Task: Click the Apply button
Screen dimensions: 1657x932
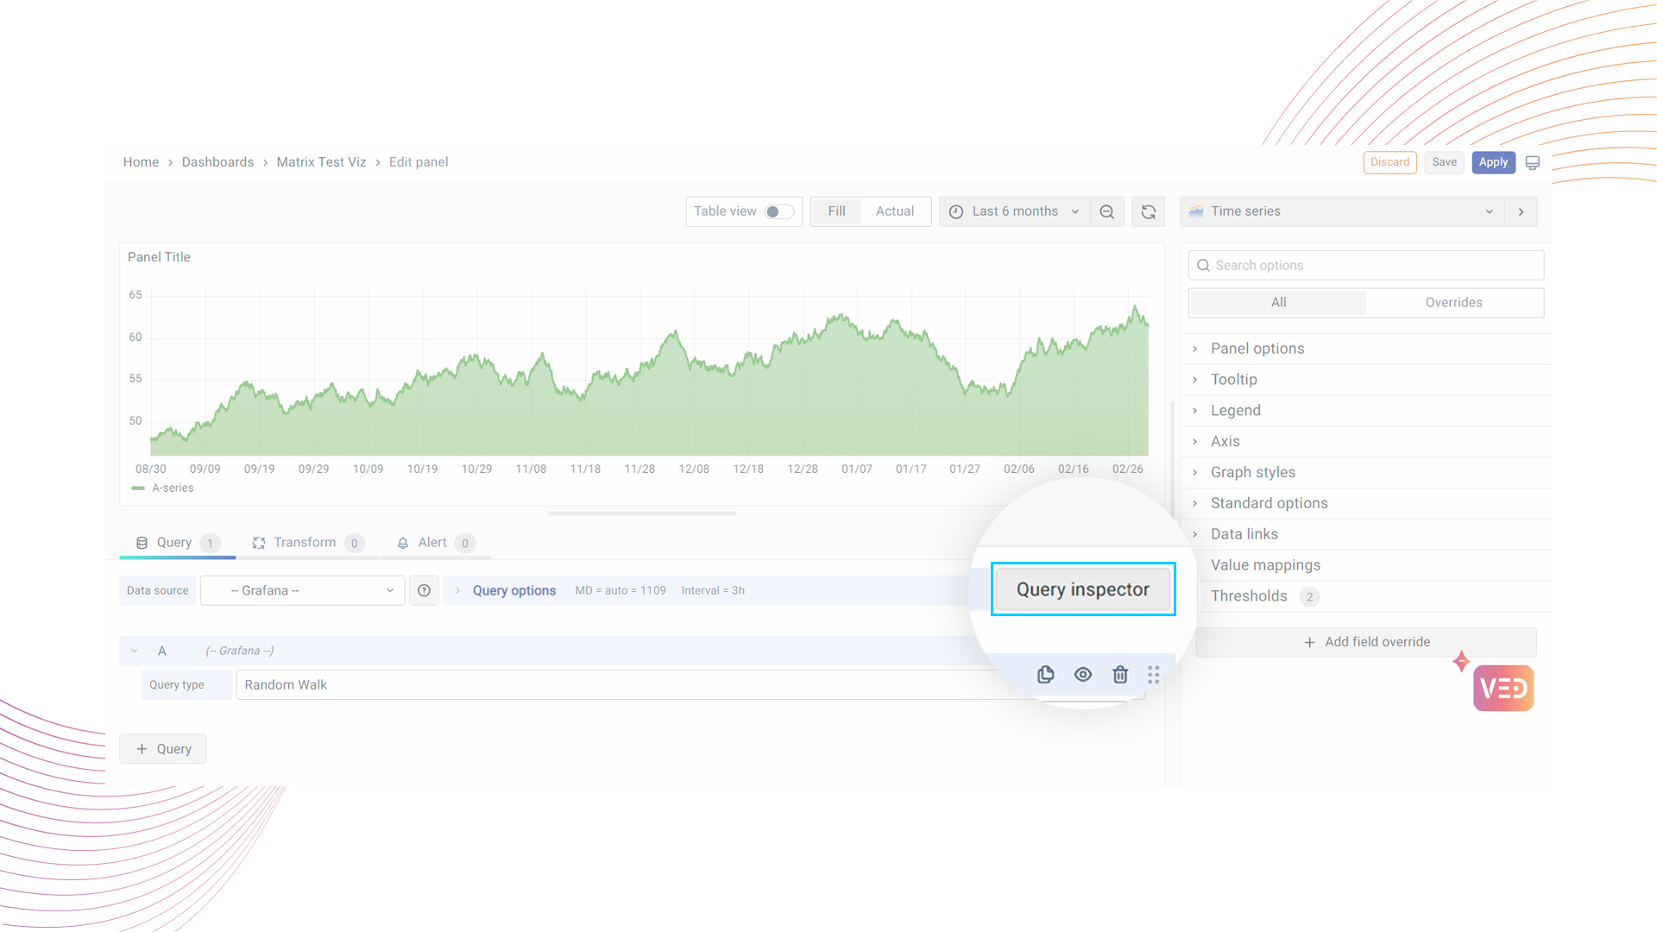Action: [1493, 162]
